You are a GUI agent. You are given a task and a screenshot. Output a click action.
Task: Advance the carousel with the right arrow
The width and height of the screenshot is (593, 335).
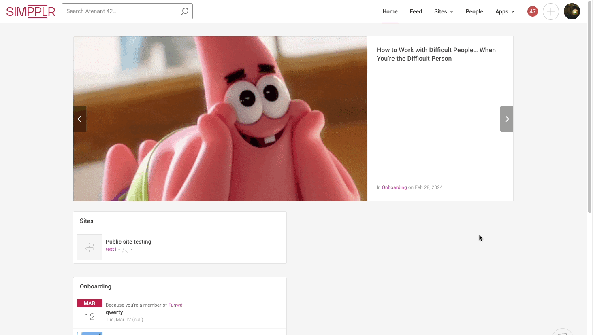(x=506, y=119)
